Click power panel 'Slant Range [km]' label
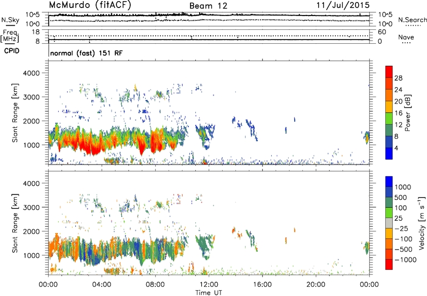The image size is (427, 296). pyautogui.click(x=15, y=113)
